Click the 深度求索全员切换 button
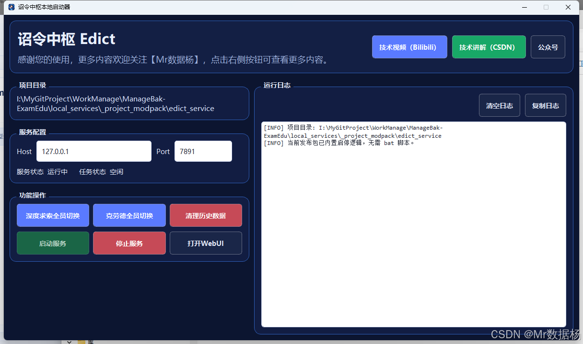Viewport: 583px width, 344px height. tap(53, 215)
